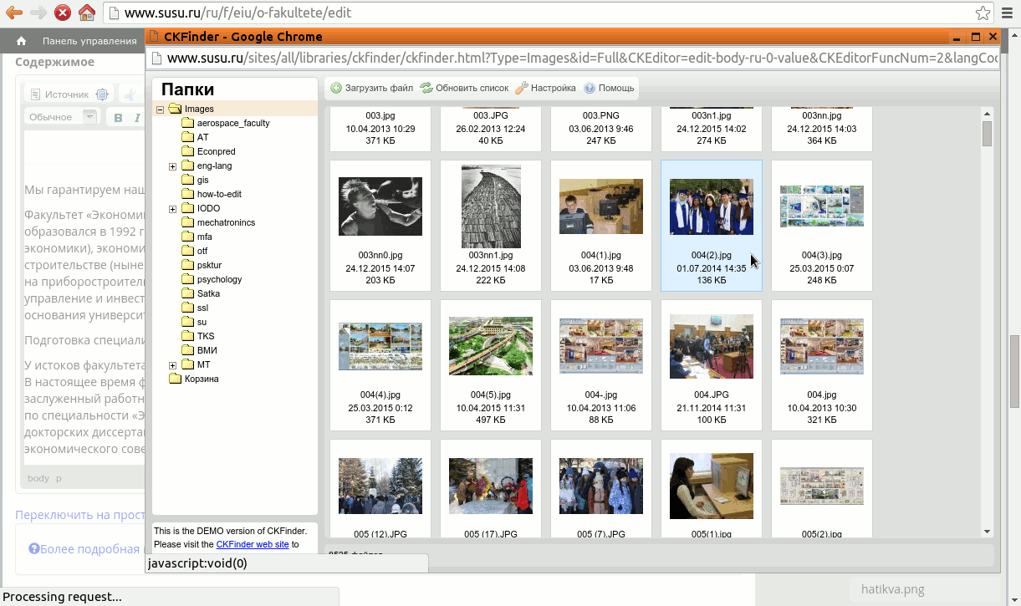The height and width of the screenshot is (606, 1021).
Task: Select the otf folder
Action: pos(202,251)
